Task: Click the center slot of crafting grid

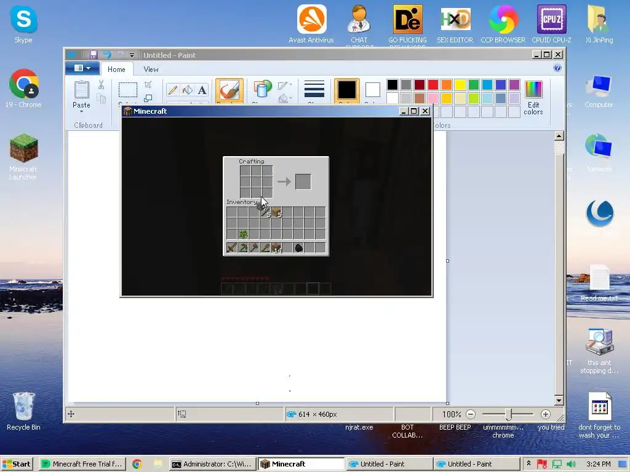Action: tap(257, 182)
